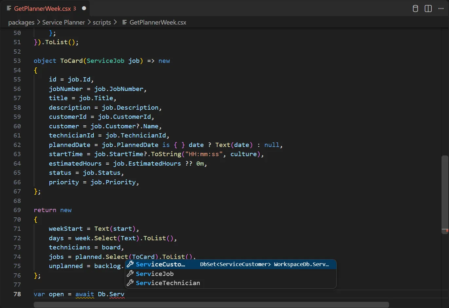Click line number 53 in the gutter
The height and width of the screenshot is (308, 449).
click(17, 61)
